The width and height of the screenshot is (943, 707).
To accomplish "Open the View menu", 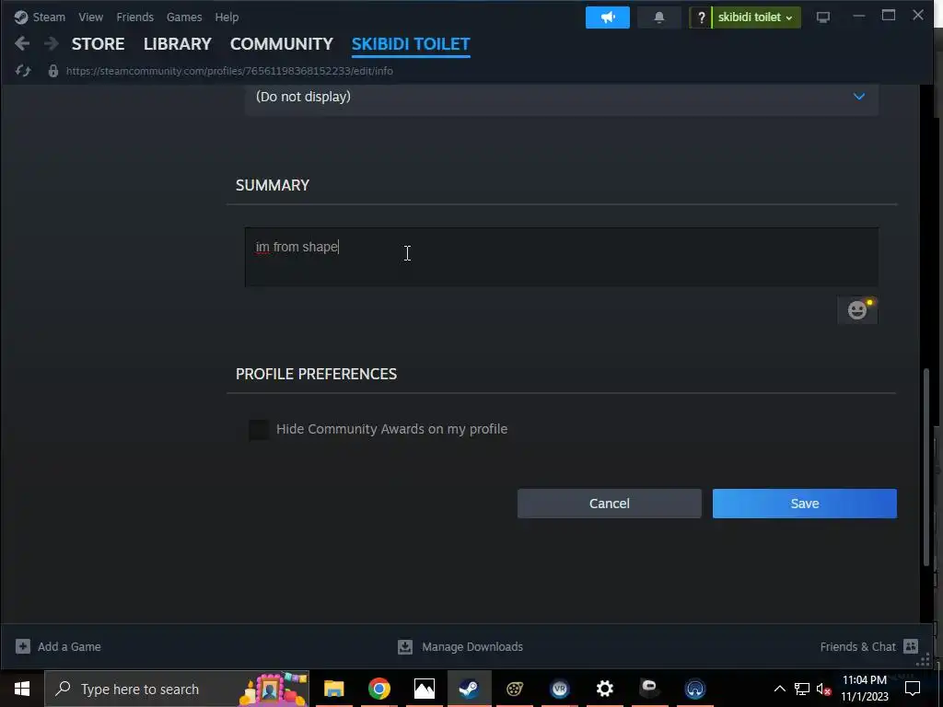I will pyautogui.click(x=91, y=17).
